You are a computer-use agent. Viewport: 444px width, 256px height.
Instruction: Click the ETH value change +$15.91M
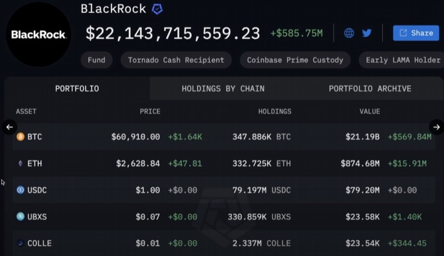pyautogui.click(x=407, y=163)
